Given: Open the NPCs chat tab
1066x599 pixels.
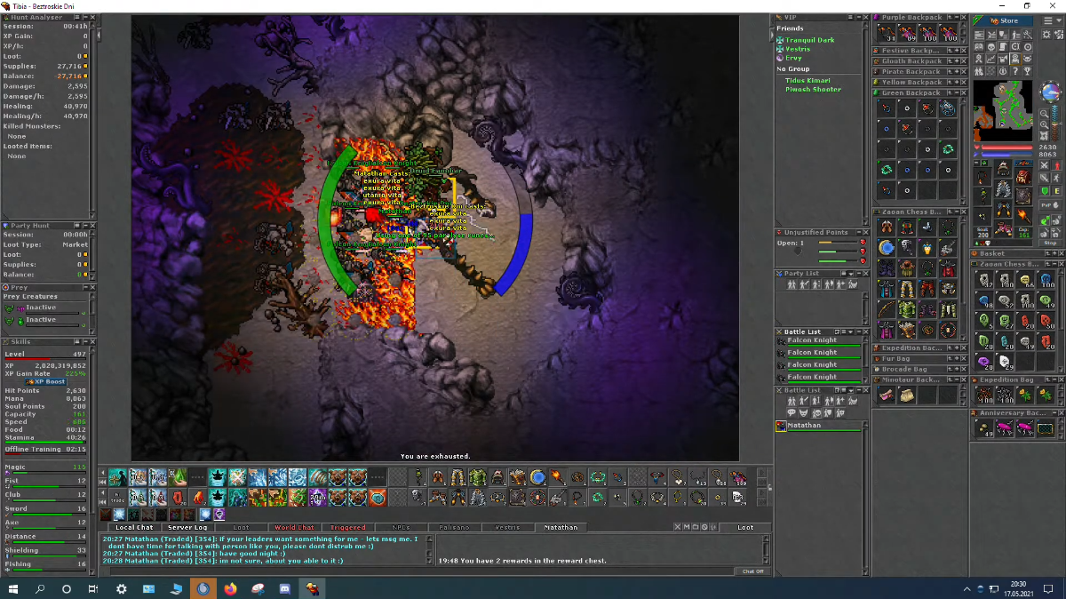Looking at the screenshot, I should (x=401, y=528).
